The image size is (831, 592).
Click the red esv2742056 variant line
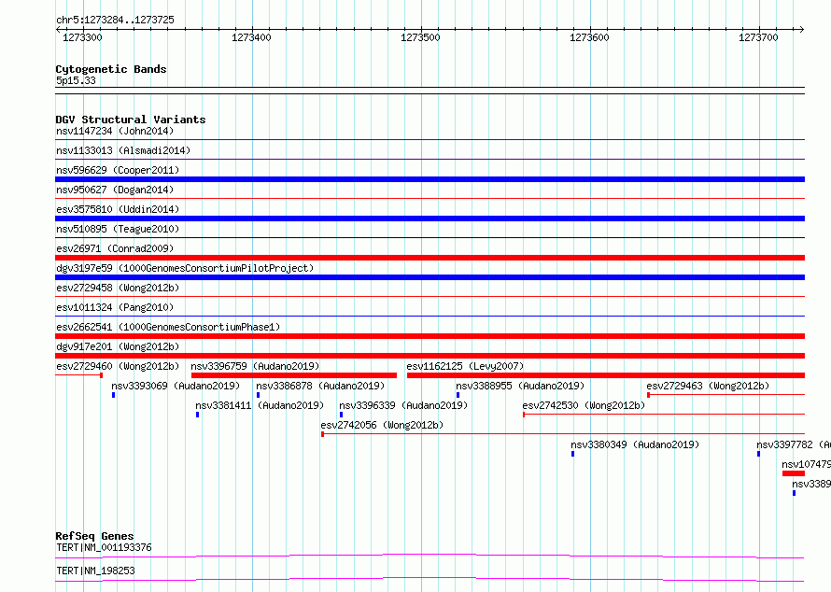tap(563, 434)
